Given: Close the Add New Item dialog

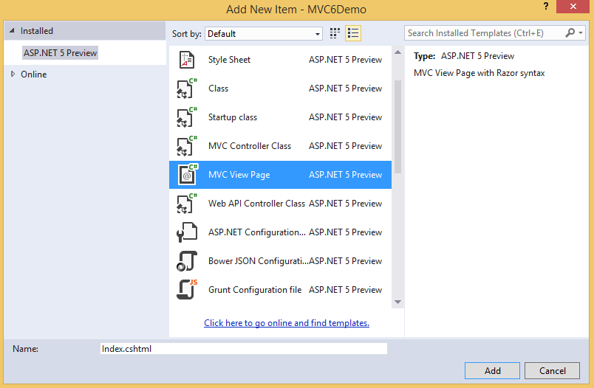Looking at the screenshot, I should (573, 7).
